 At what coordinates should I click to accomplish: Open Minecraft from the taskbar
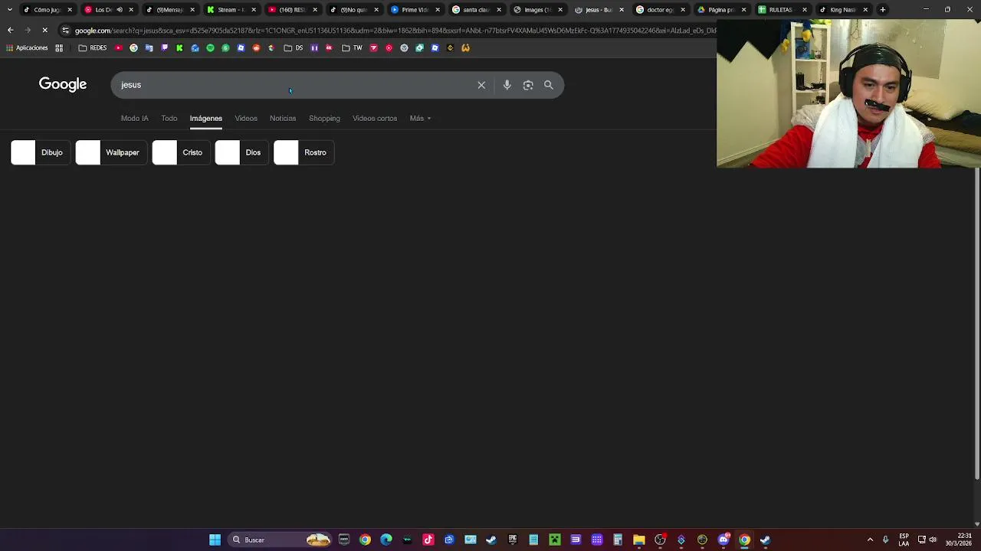[x=554, y=540]
